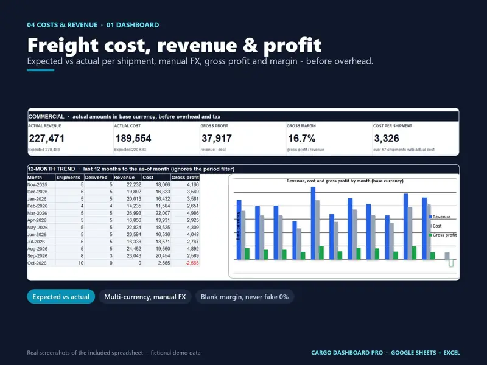Click the Actual Revenue value 227,471
The width and height of the screenshot is (487, 365).
click(x=47, y=139)
